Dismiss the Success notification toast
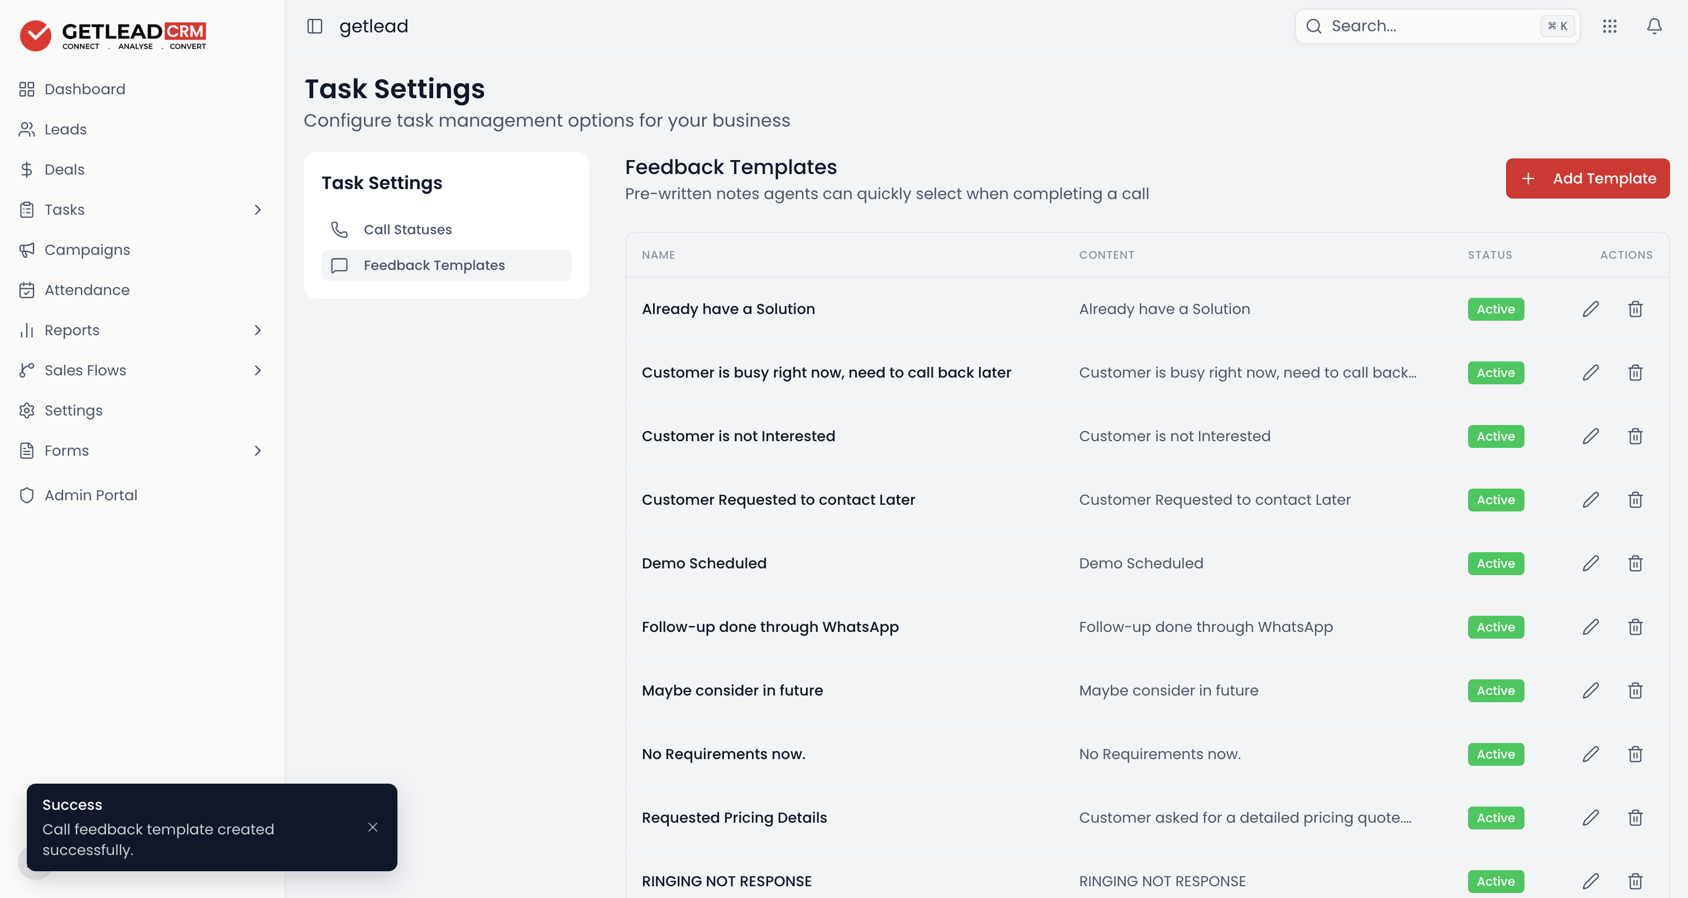 [373, 827]
